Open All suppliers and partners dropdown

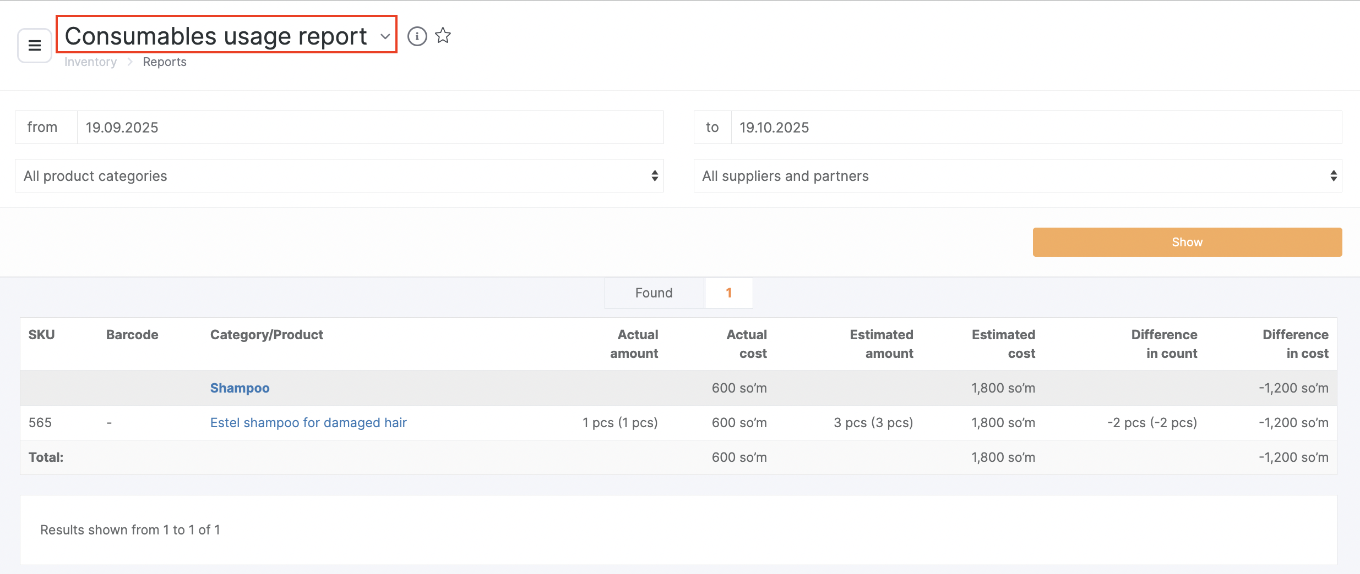1017,176
